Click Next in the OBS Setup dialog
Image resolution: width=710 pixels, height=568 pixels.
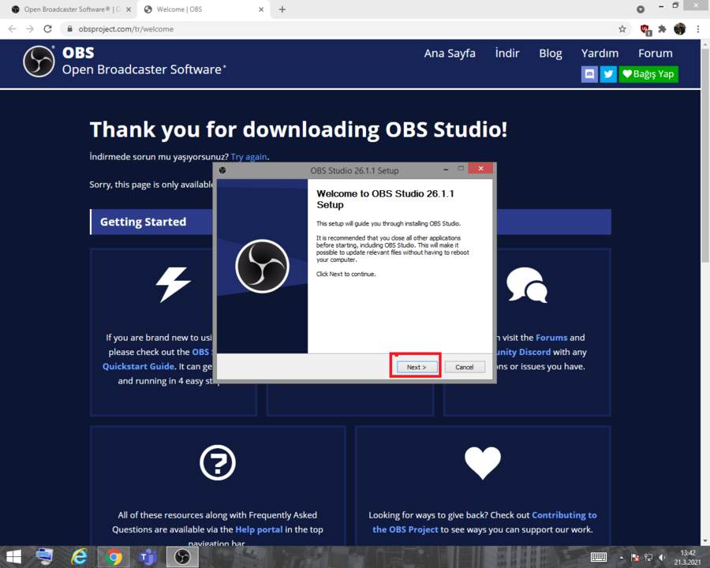(x=417, y=367)
